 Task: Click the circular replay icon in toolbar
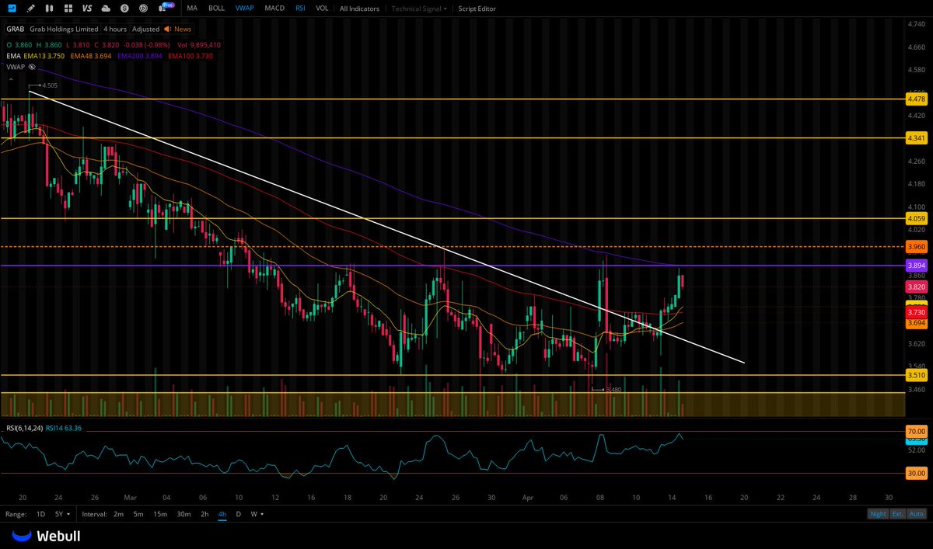click(143, 8)
